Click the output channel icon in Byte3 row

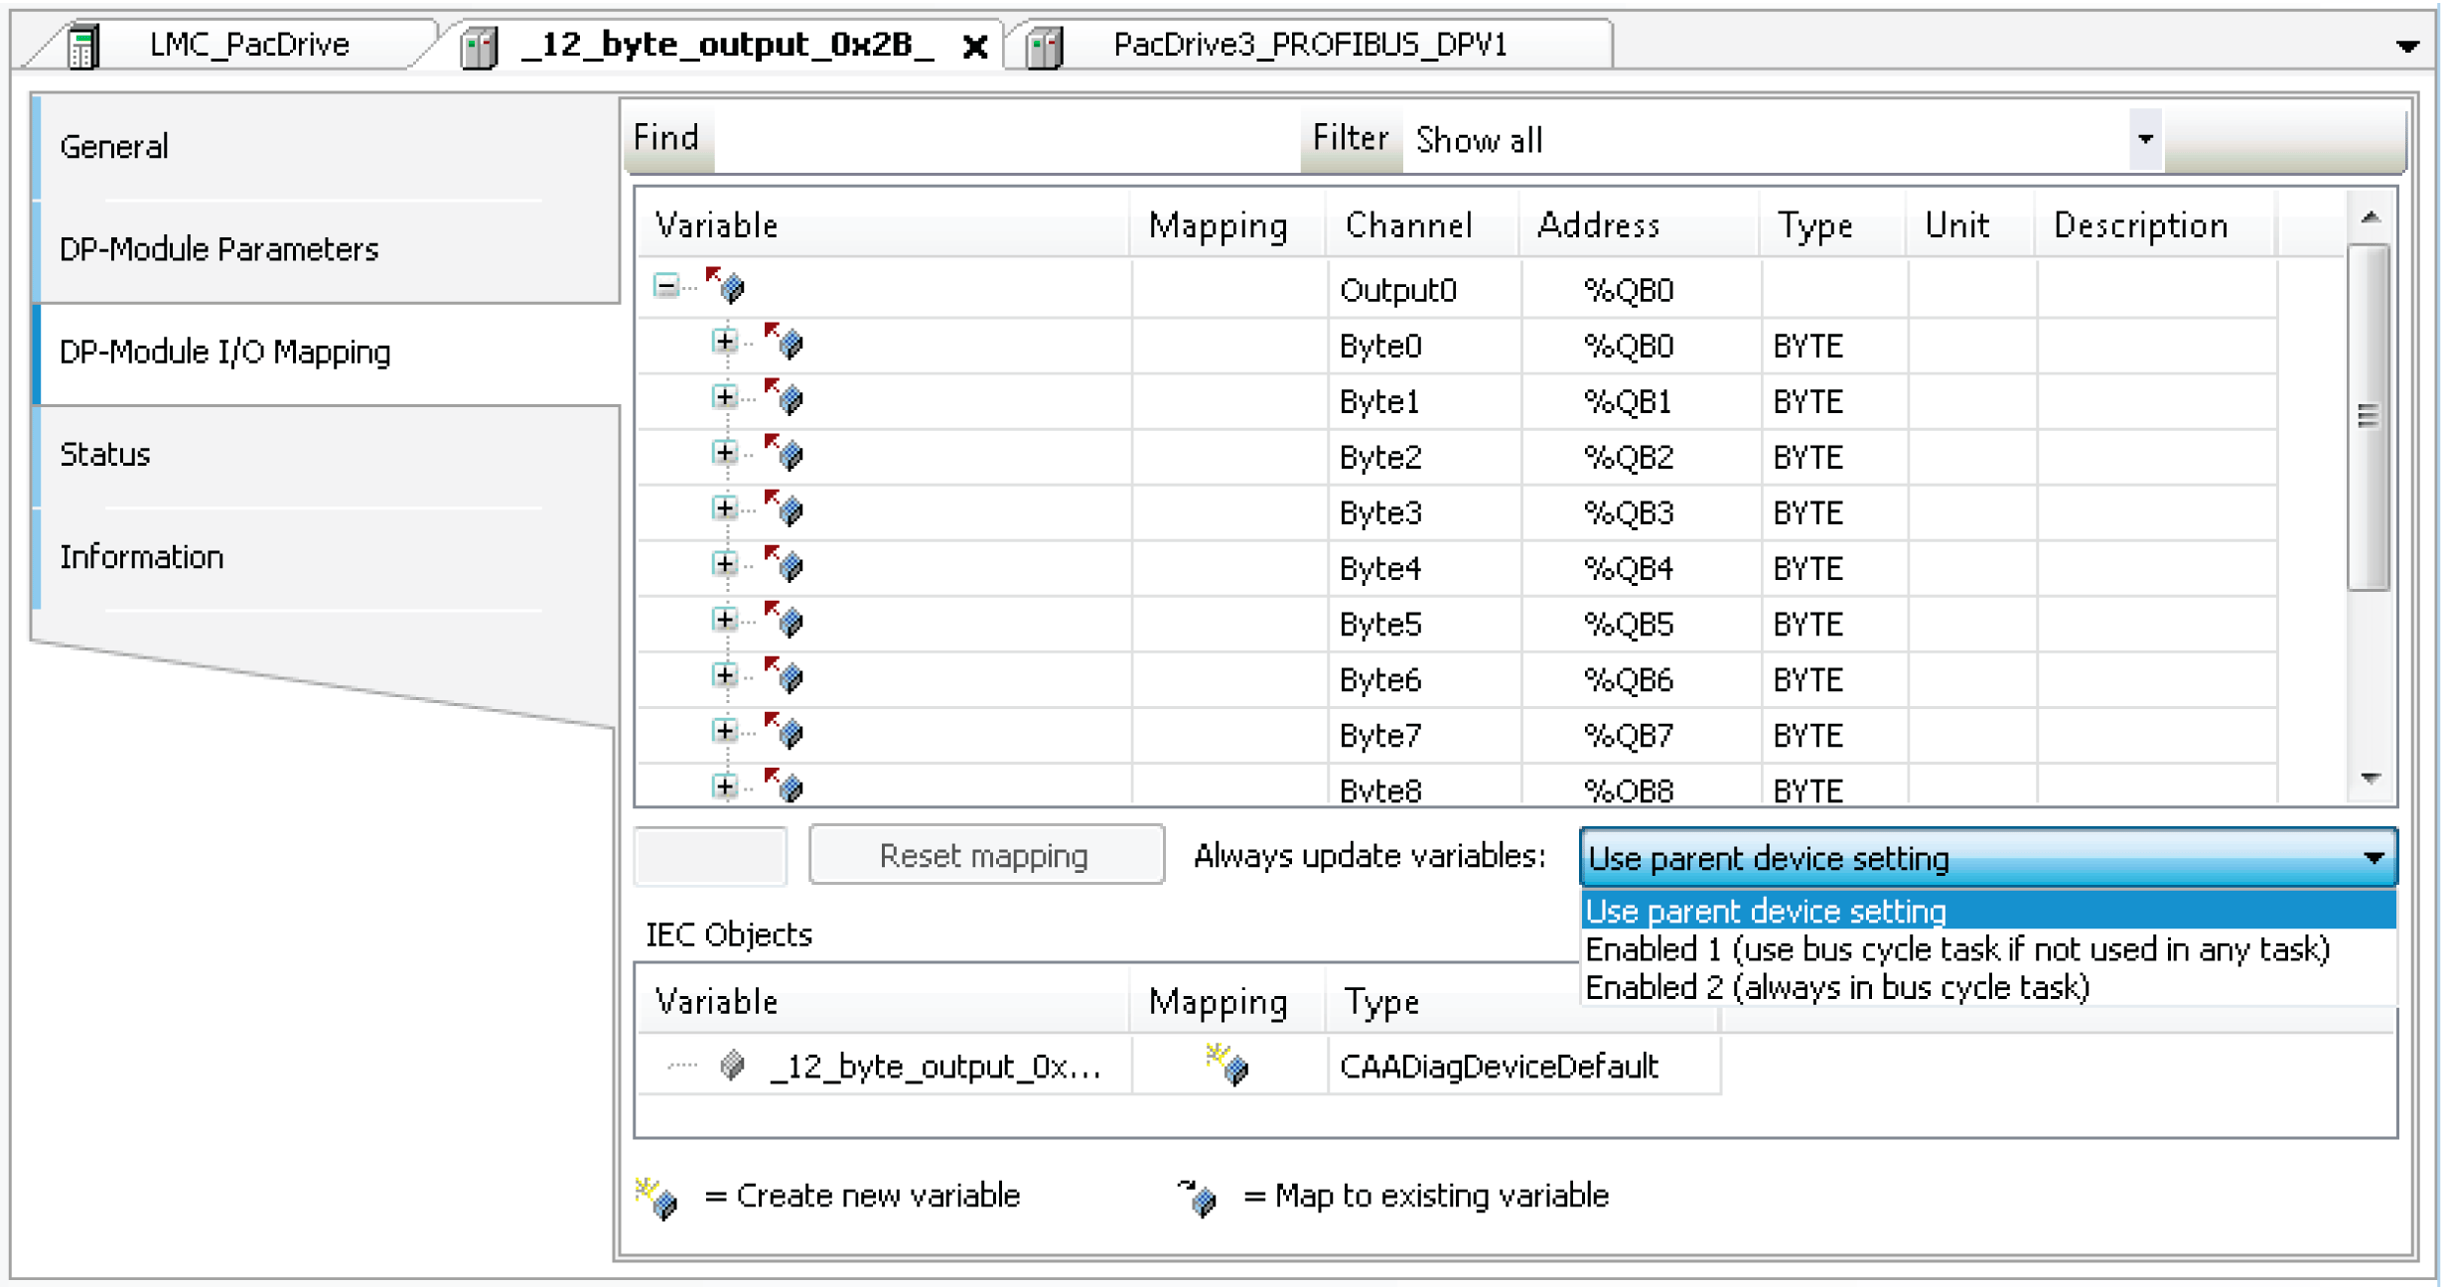[x=786, y=509]
